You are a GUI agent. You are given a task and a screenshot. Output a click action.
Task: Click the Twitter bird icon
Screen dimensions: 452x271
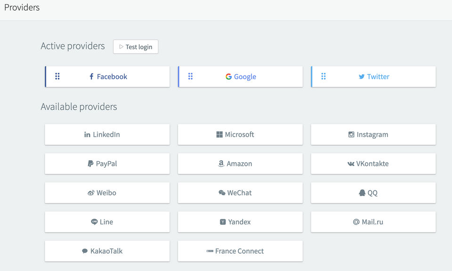click(362, 77)
